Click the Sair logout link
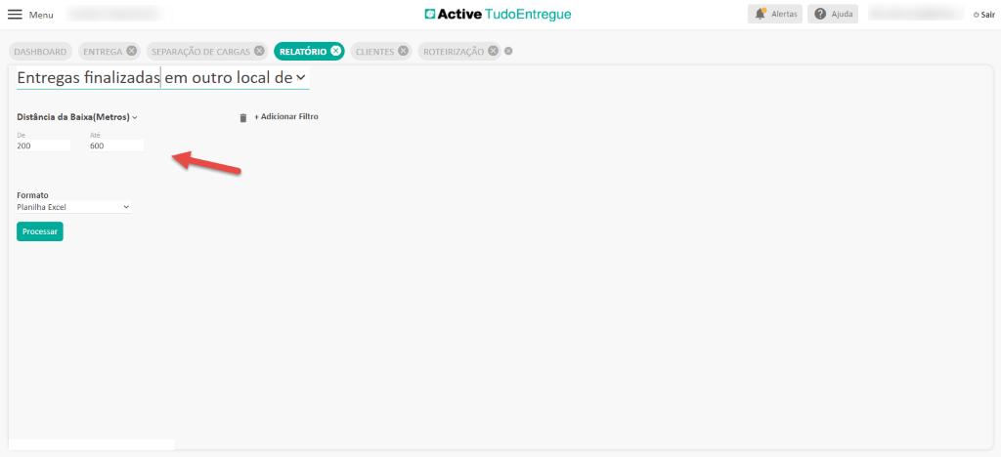1001x457 pixels. coord(984,15)
